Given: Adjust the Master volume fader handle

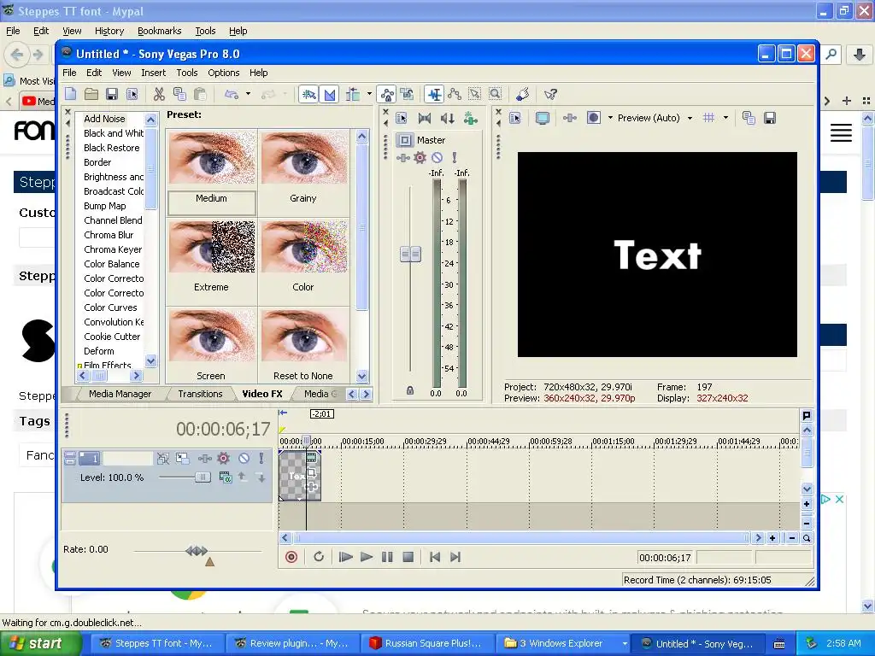Looking at the screenshot, I should tap(411, 255).
